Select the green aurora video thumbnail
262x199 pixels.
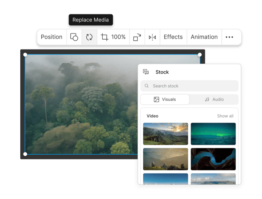(x=213, y=134)
